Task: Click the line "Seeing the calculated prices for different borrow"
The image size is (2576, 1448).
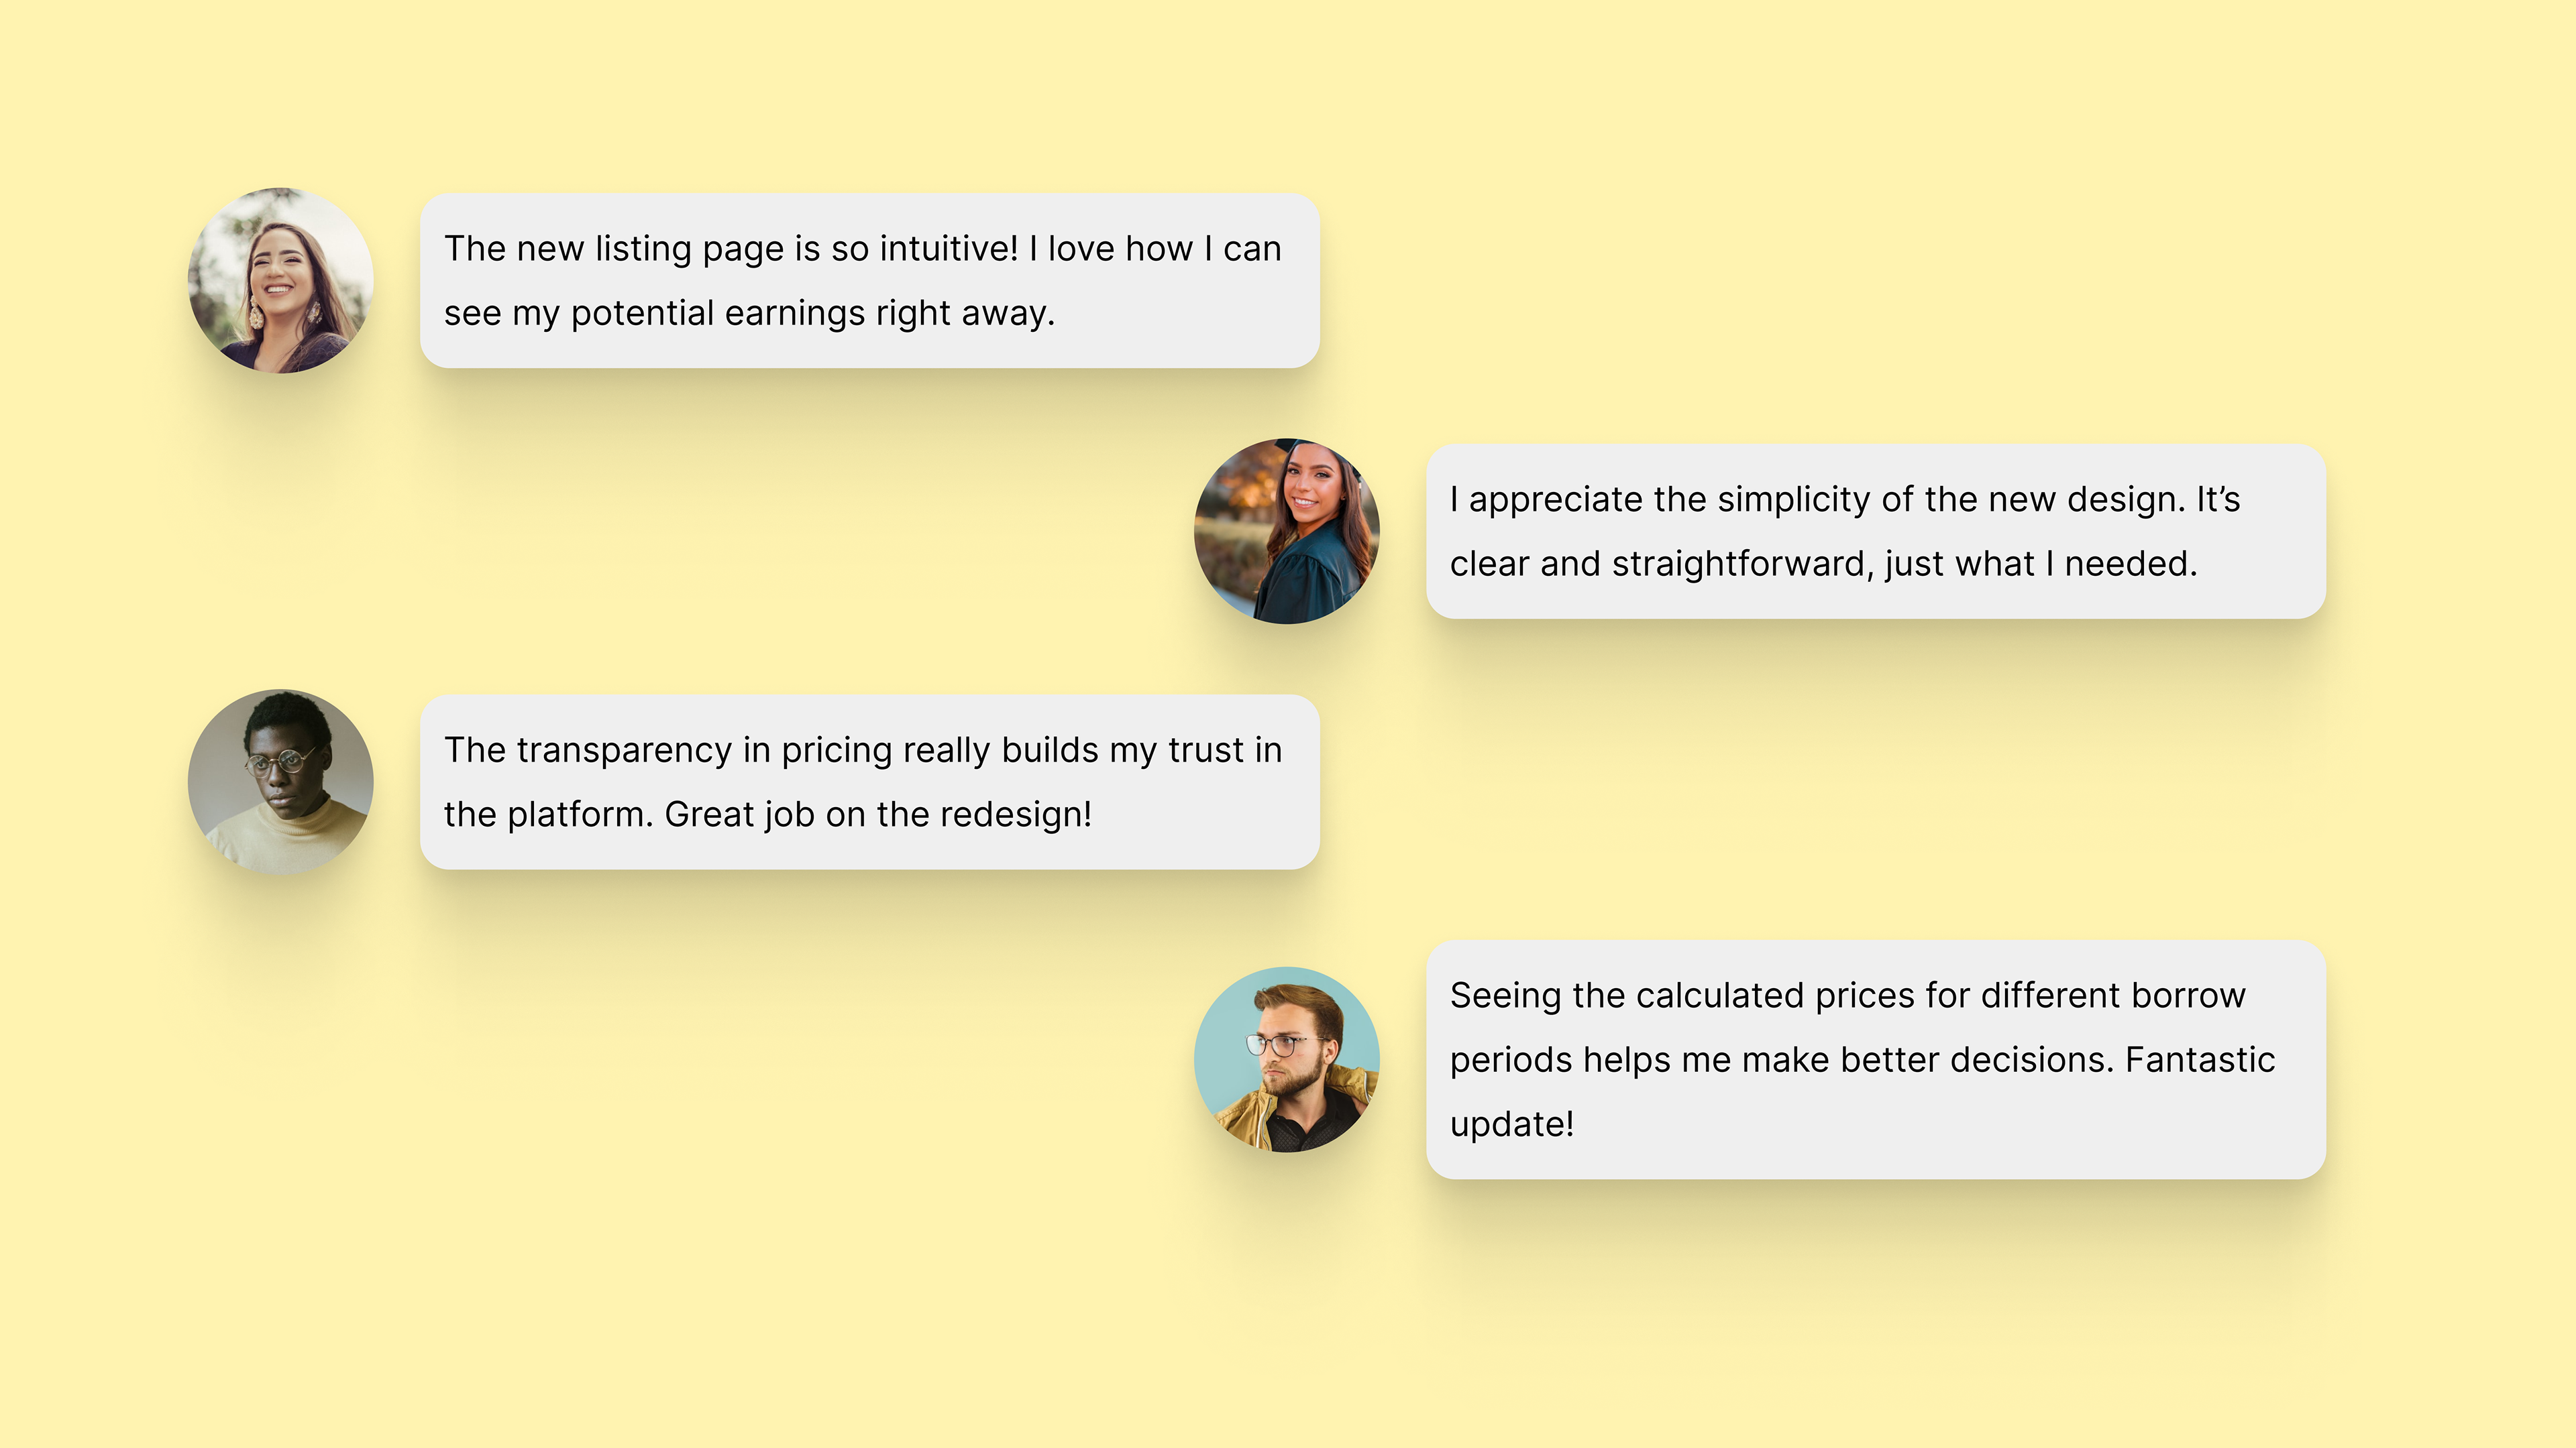Action: [x=1848, y=996]
